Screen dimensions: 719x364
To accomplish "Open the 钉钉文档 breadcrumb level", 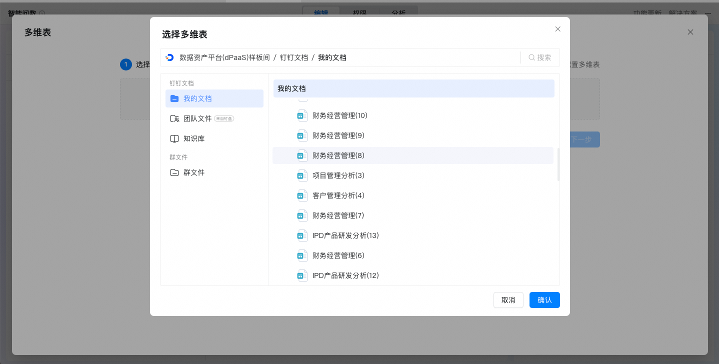I will pyautogui.click(x=294, y=57).
